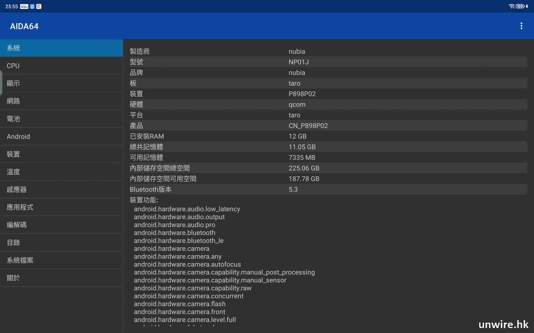Open the 編解碼 codecs section
The width and height of the screenshot is (534, 333).
point(61,225)
